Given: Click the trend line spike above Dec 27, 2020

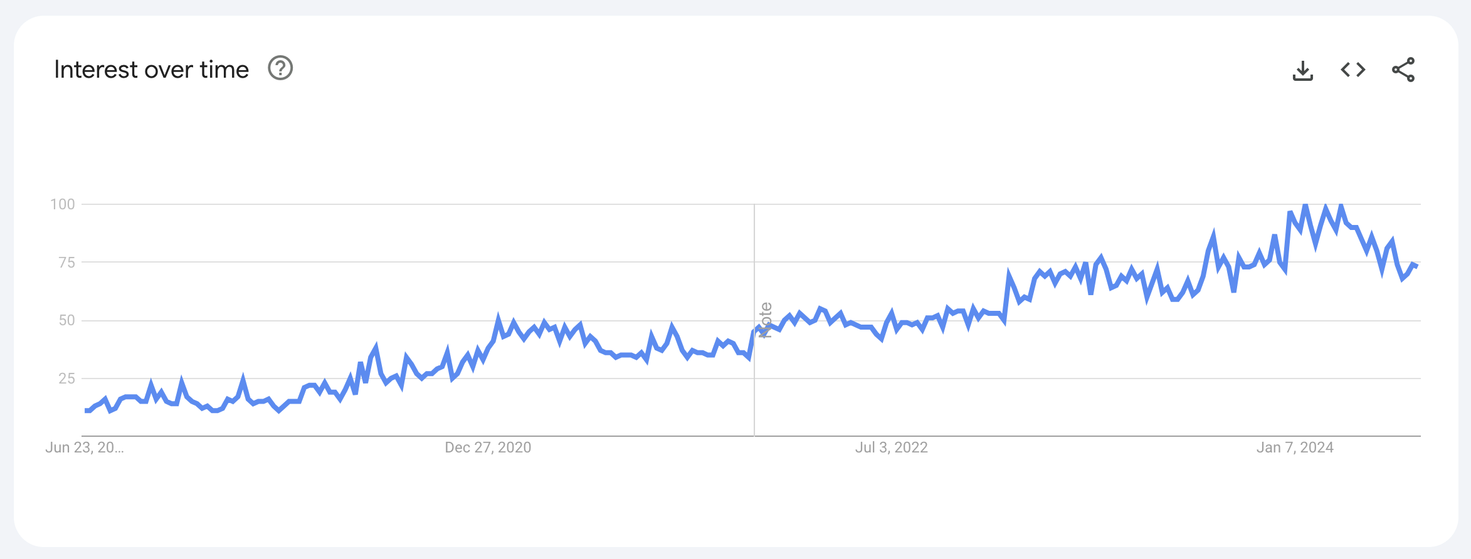Looking at the screenshot, I should tap(498, 320).
